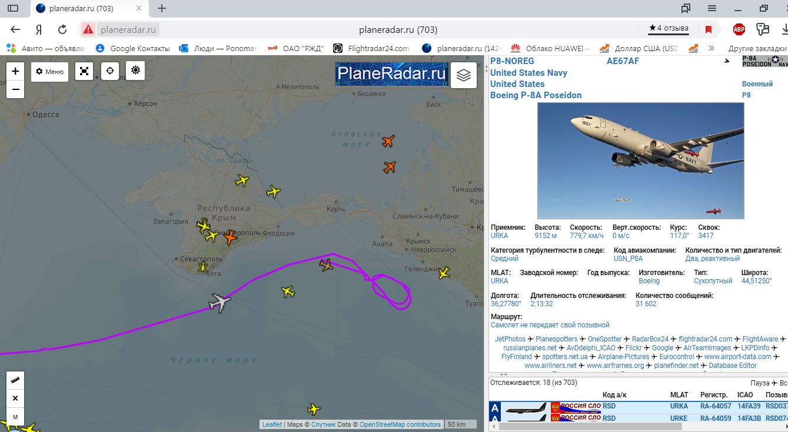
Task: Select the RA-64057 aircraft row
Action: click(x=639, y=406)
